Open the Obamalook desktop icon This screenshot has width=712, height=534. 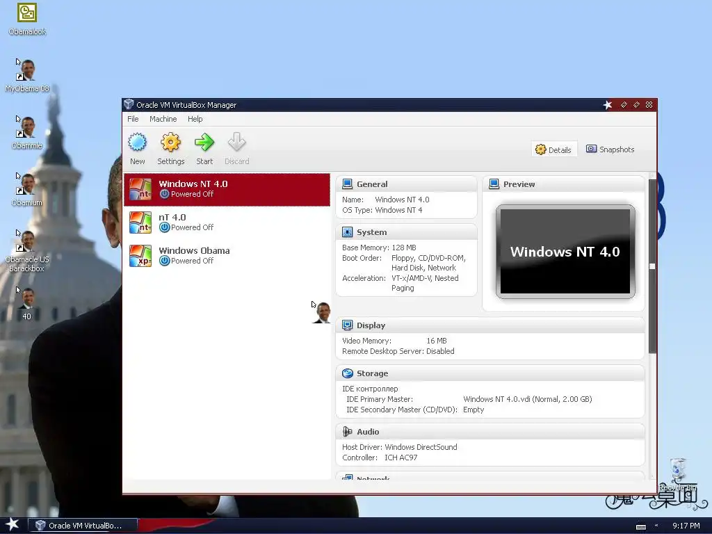[x=27, y=19]
